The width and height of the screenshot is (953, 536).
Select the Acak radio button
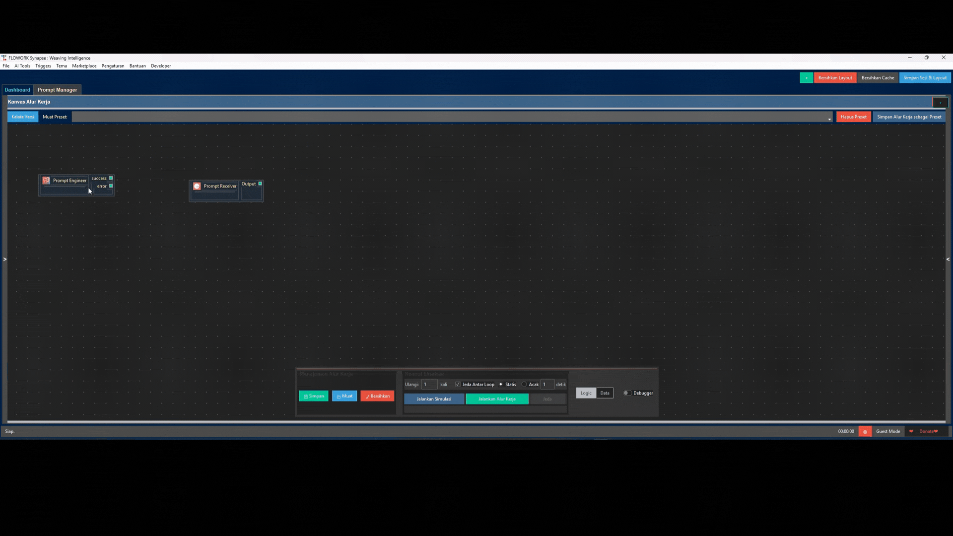524,385
